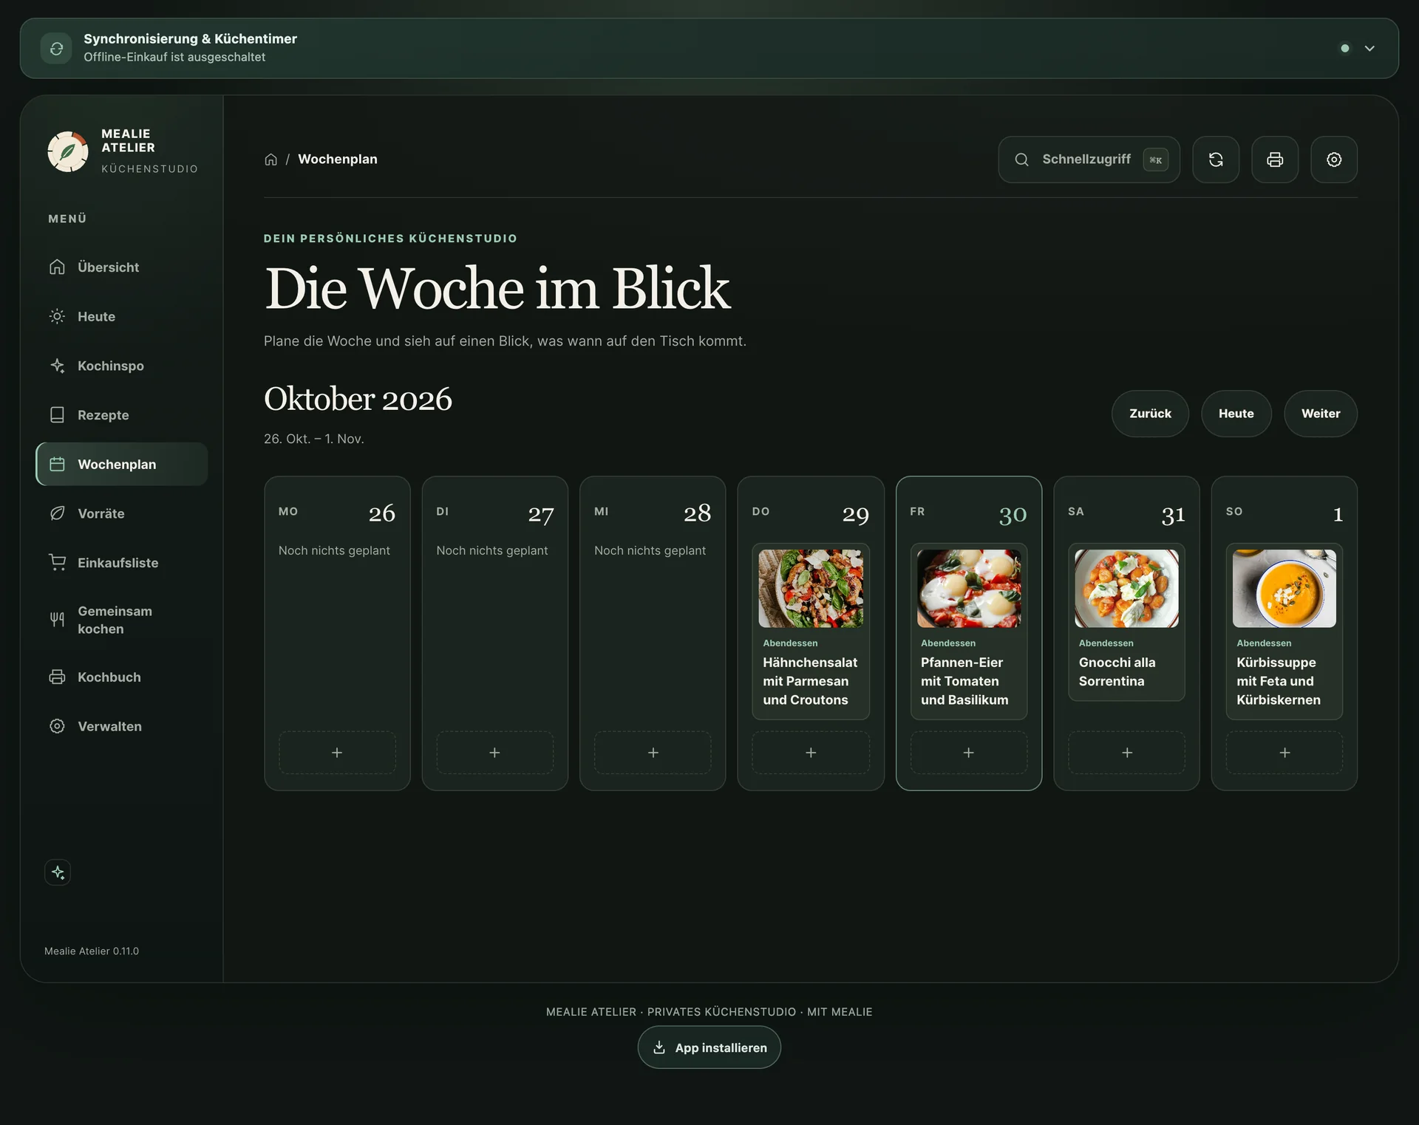The image size is (1419, 1125).
Task: Click the 26. Okt. – 1. Nov. date range
Action: 314,439
